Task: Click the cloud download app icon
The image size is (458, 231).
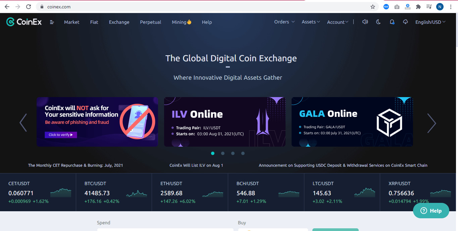Action: point(405,22)
